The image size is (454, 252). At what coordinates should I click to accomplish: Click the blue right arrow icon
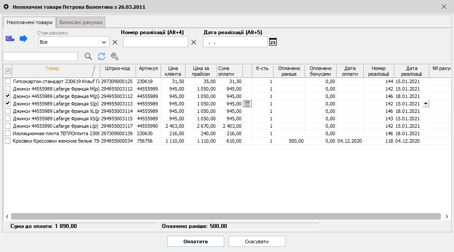[x=24, y=39]
